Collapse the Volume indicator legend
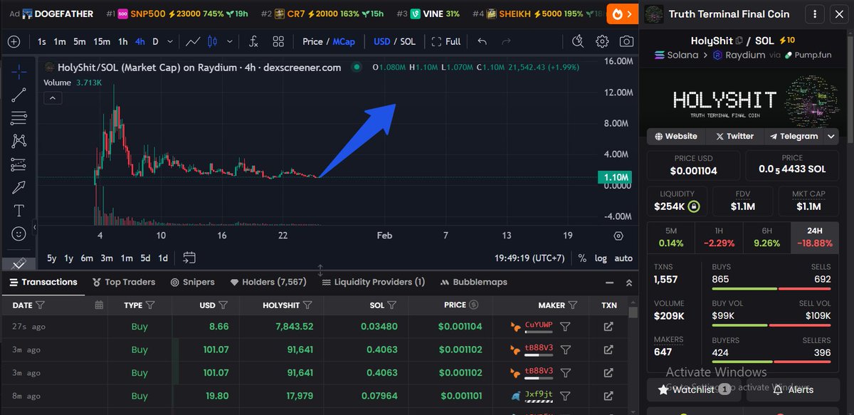Viewport: 854px width, 415px height. 51,99
